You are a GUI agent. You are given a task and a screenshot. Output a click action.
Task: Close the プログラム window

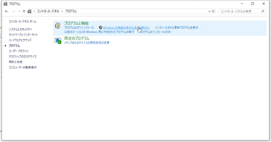264,4
